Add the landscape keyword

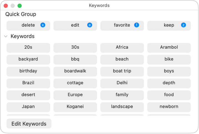(122, 107)
